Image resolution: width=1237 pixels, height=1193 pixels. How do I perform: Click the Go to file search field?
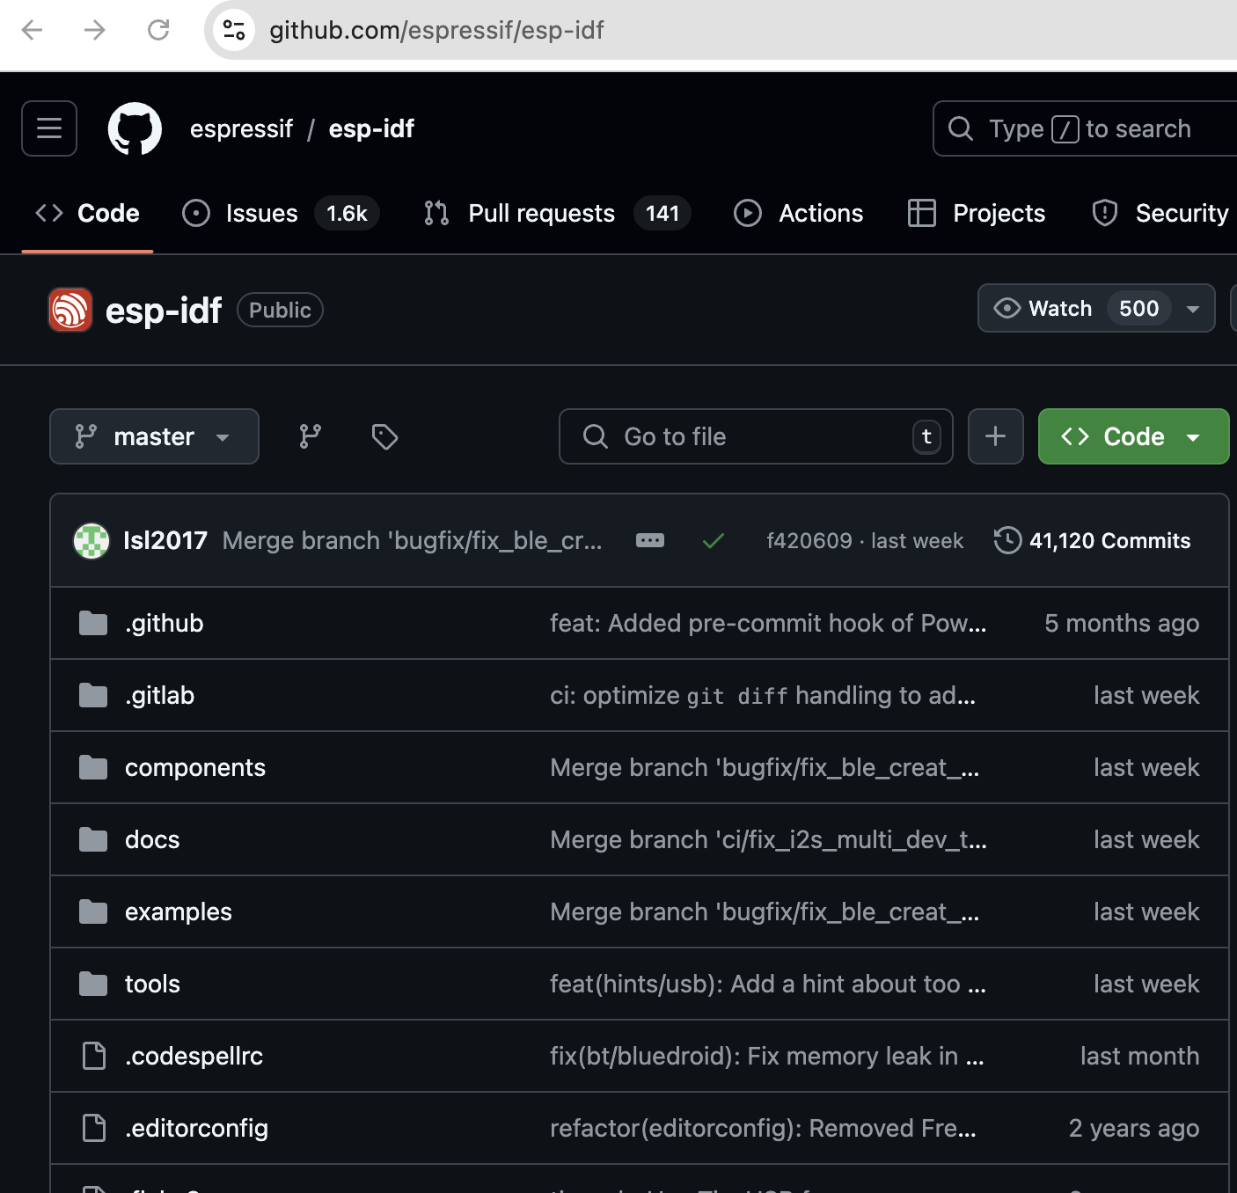pyautogui.click(x=756, y=436)
